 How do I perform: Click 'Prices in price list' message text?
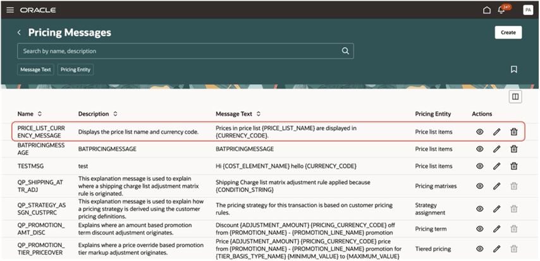286,131
